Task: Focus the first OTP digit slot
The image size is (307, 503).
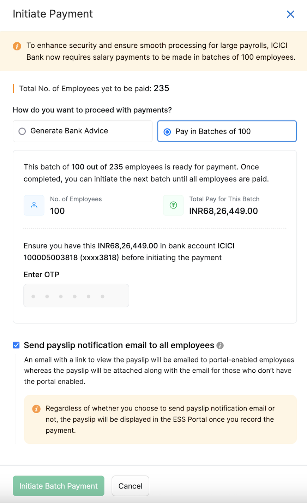Action: tap(33, 296)
